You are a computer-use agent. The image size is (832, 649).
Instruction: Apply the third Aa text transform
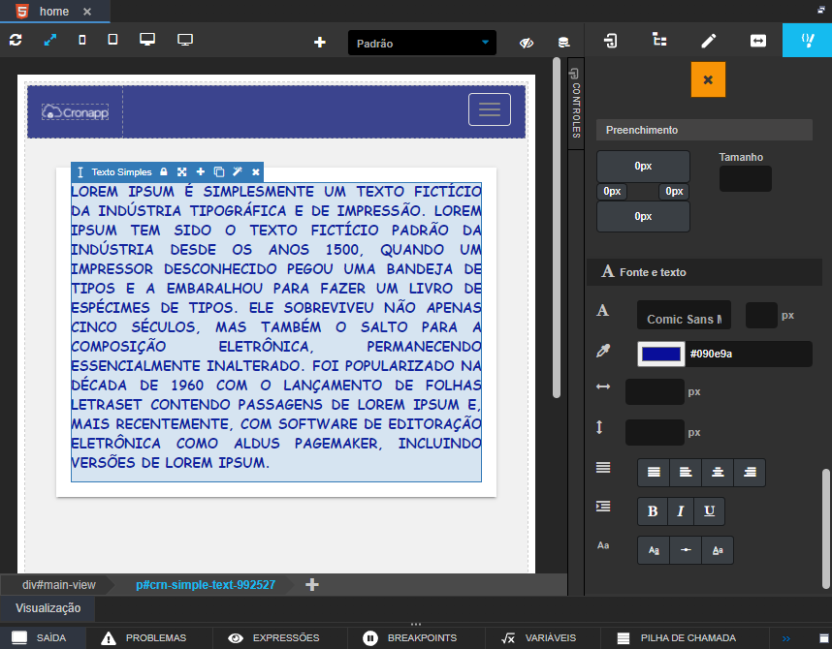tap(718, 550)
